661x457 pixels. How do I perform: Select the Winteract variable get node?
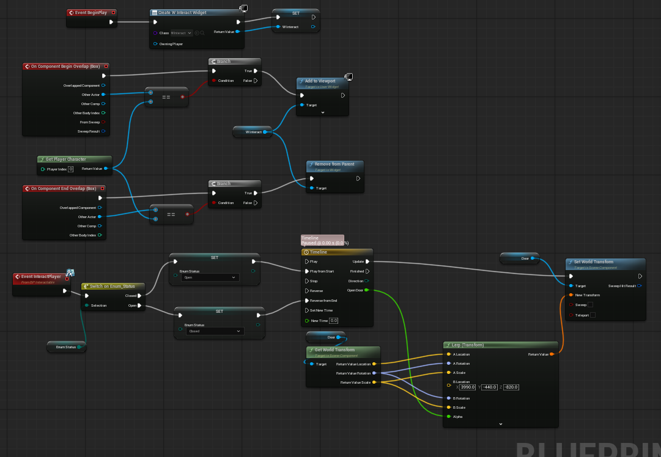point(253,132)
